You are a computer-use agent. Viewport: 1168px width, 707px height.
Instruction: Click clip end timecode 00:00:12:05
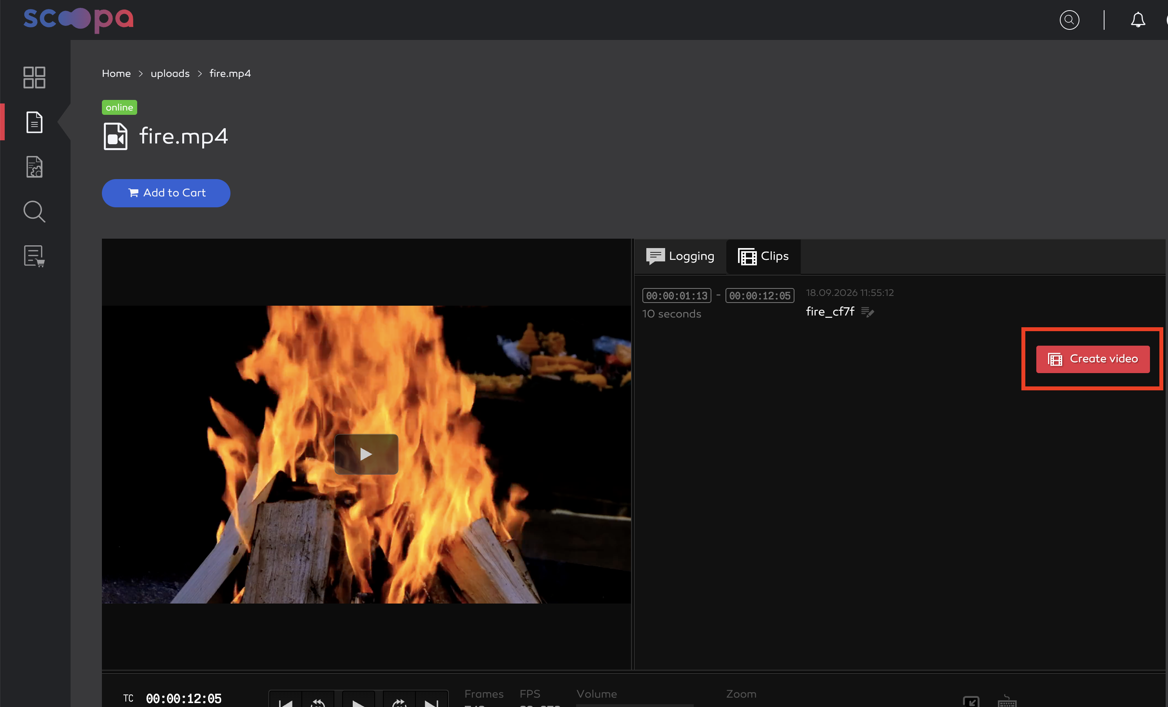click(x=760, y=295)
